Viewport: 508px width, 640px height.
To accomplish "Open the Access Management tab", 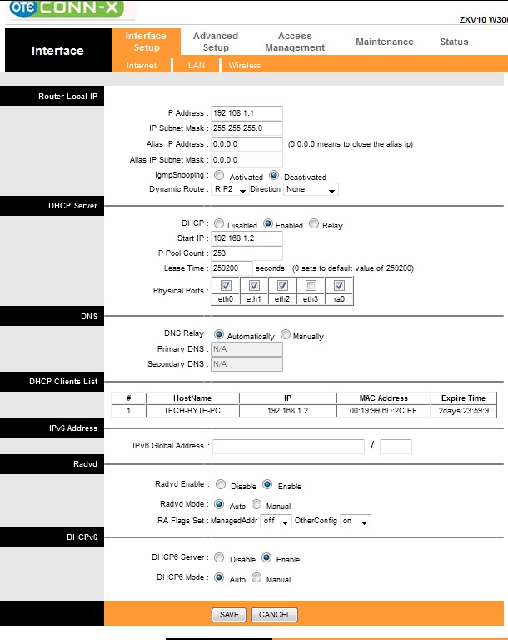I will coord(295,42).
